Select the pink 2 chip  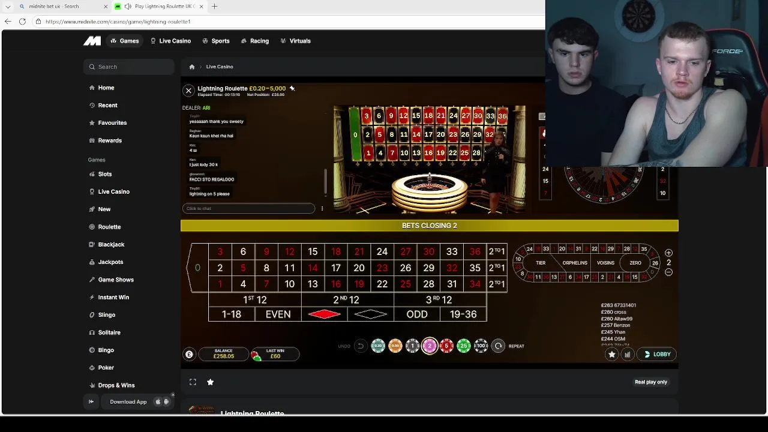[430, 346]
